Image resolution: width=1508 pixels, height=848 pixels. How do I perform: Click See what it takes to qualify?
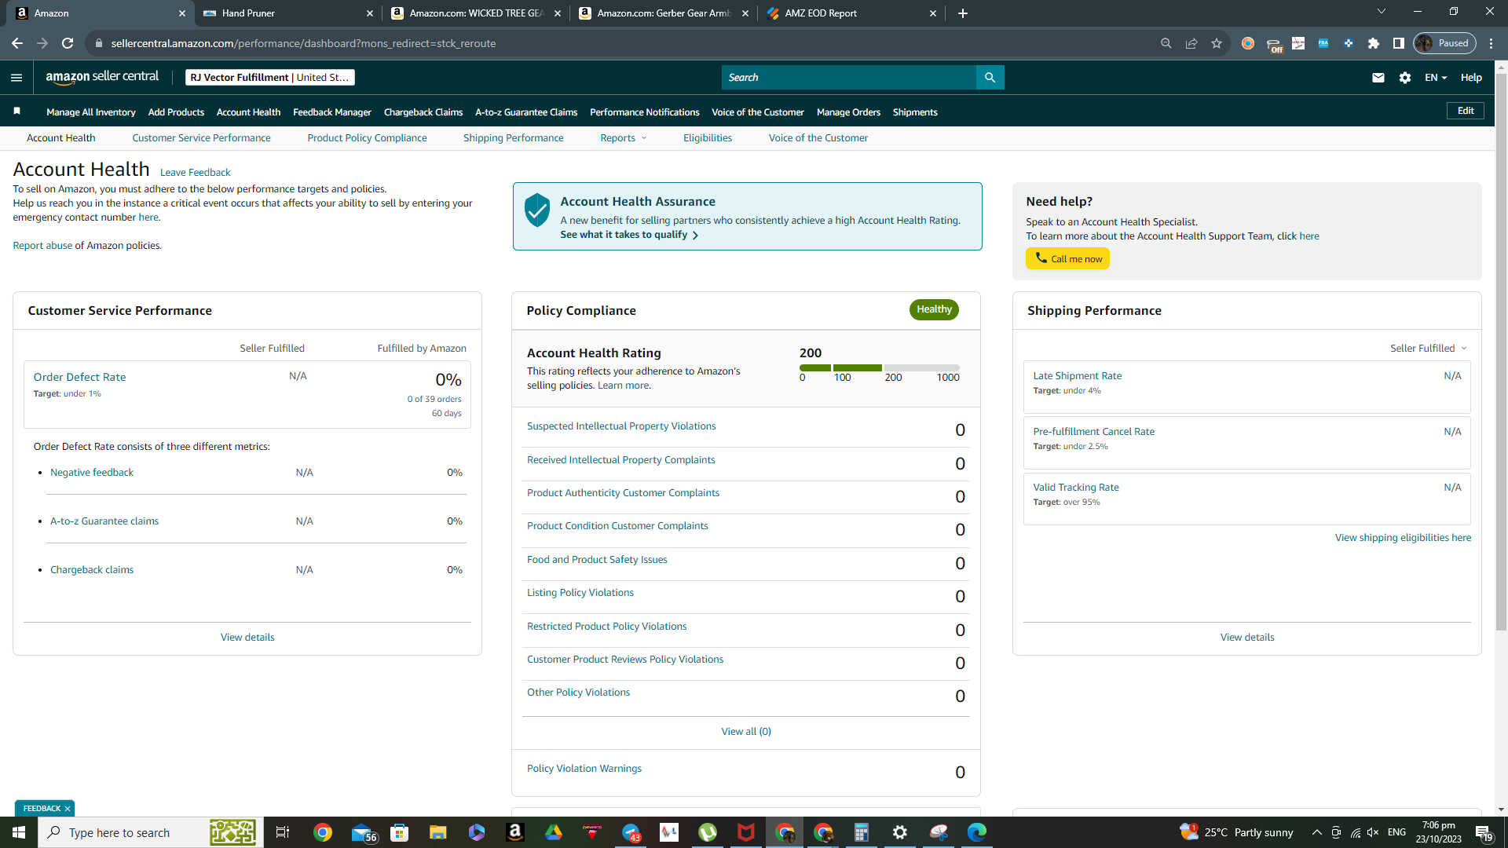point(628,235)
